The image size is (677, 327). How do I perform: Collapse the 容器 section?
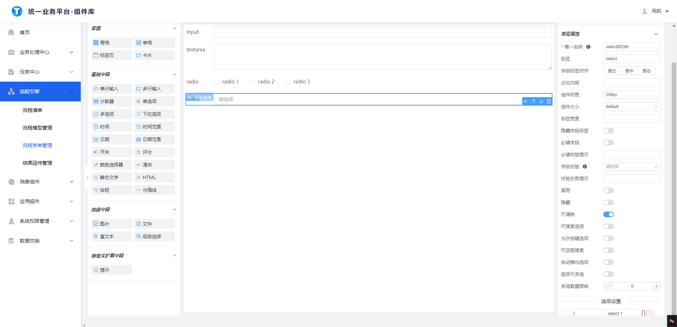[175, 28]
